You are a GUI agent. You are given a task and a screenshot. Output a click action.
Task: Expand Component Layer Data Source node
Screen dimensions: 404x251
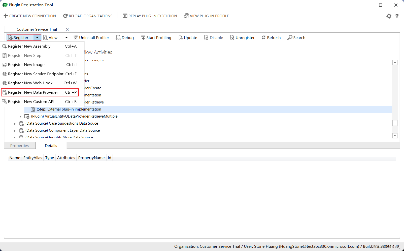[x=15, y=131]
